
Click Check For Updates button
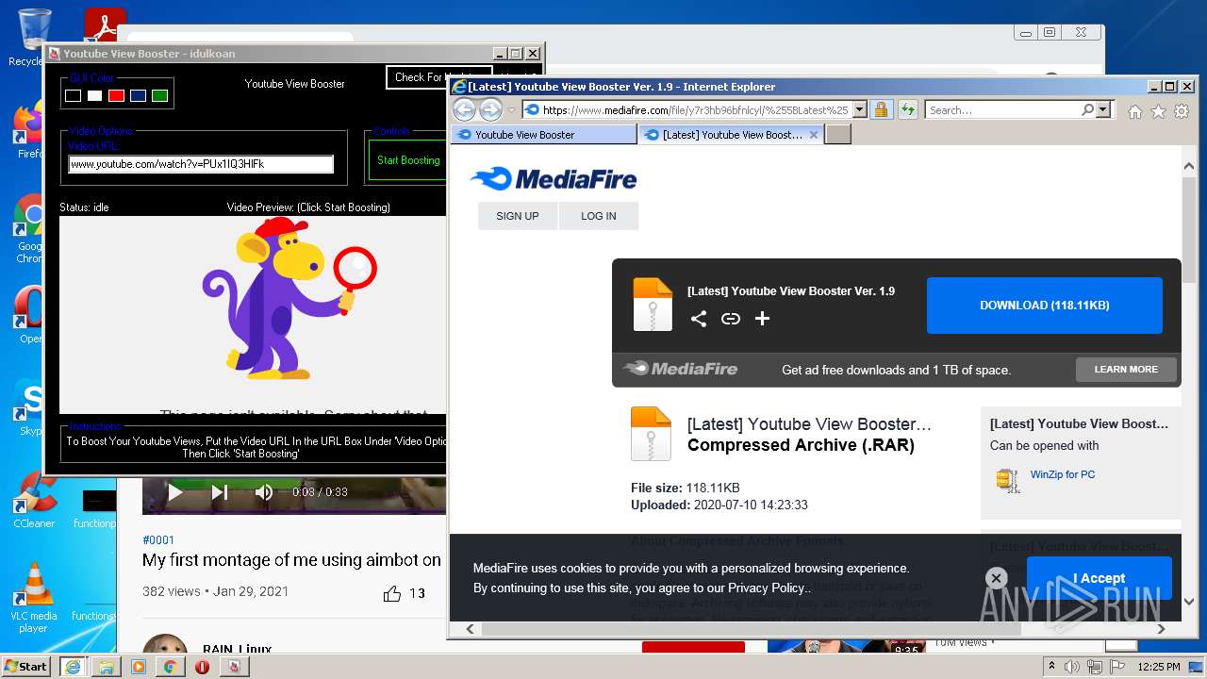438,77
